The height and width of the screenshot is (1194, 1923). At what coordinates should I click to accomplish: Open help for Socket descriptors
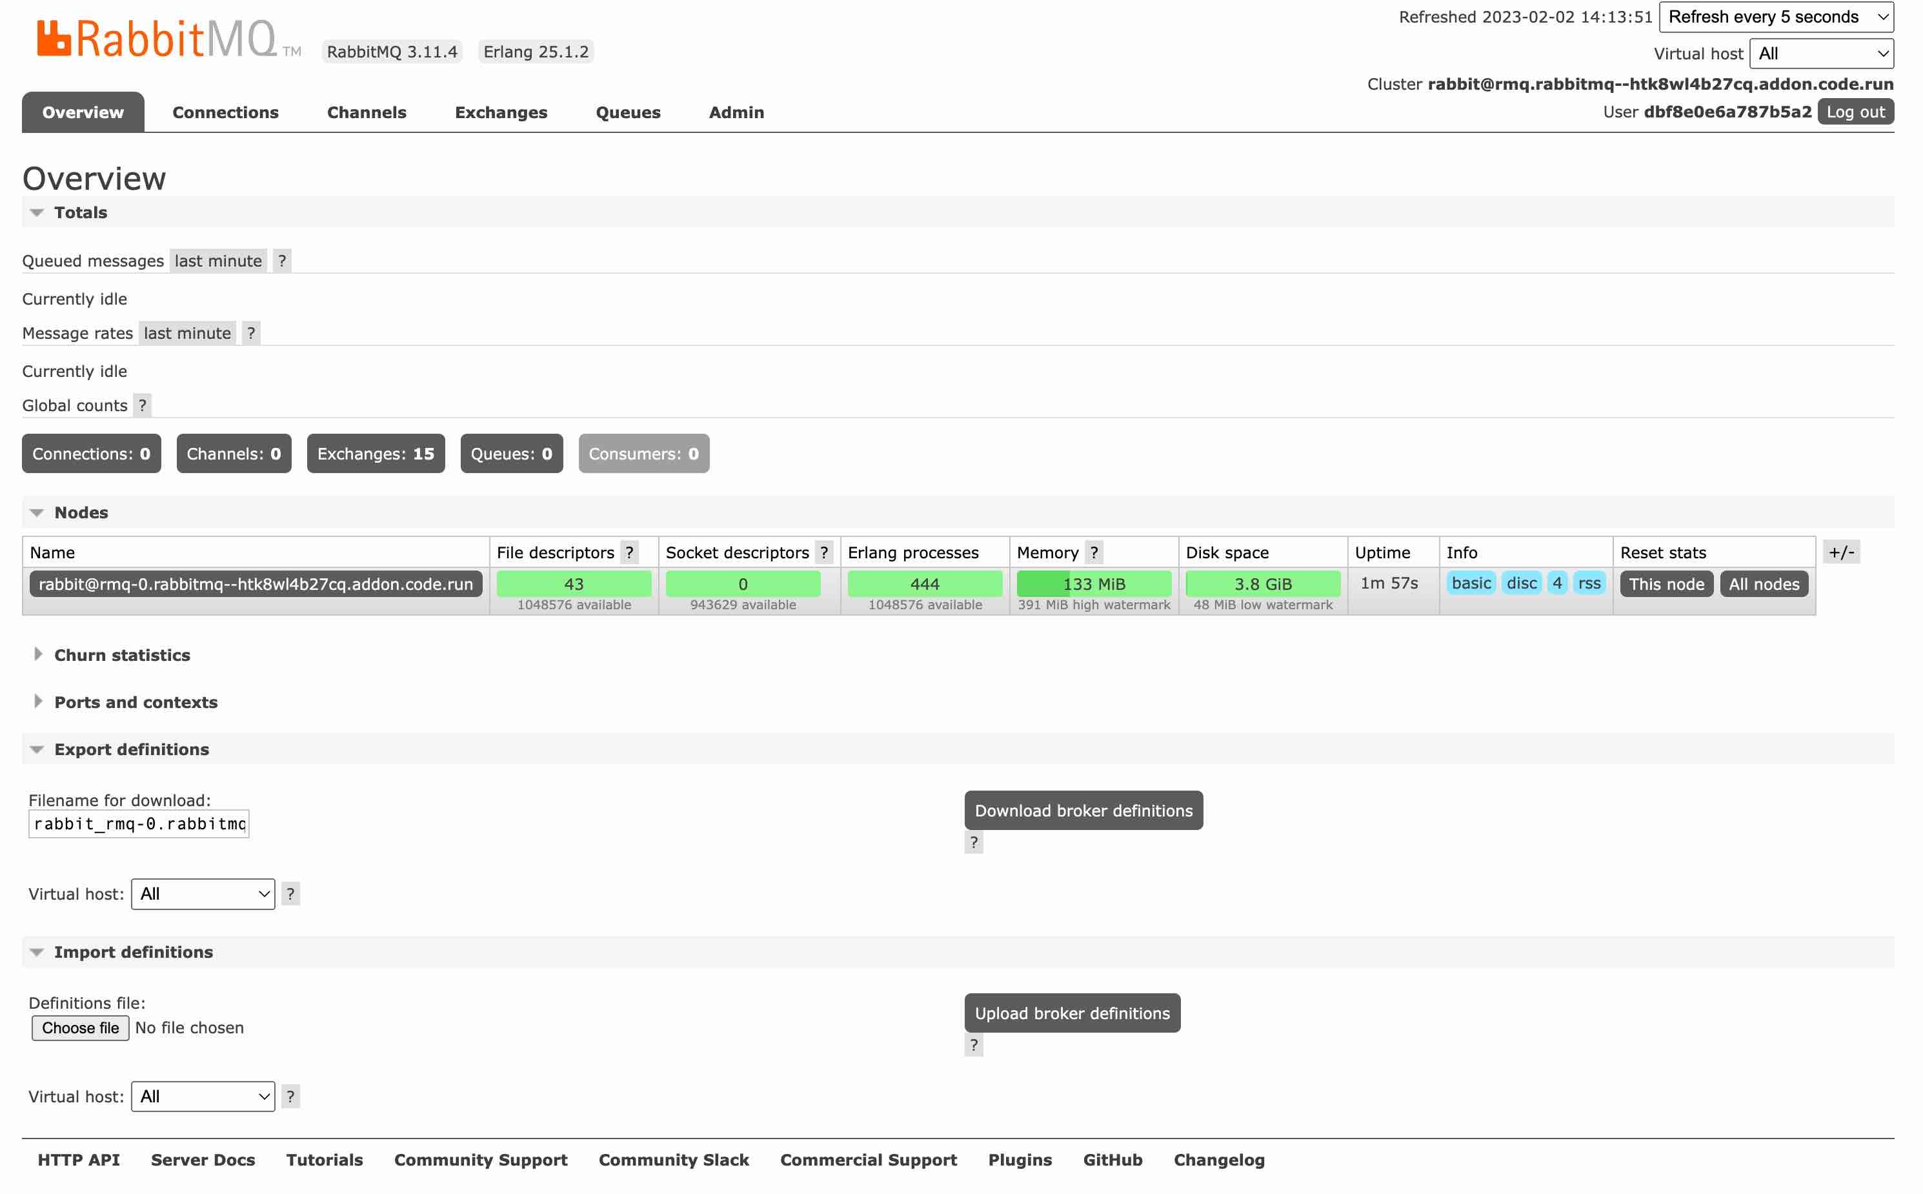click(x=824, y=552)
